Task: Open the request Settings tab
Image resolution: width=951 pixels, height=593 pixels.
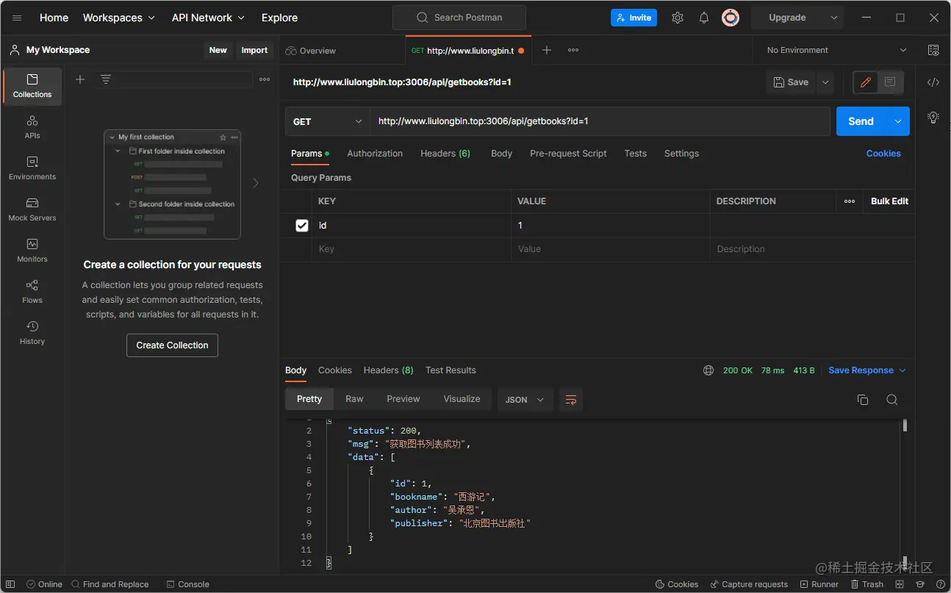Action: tap(681, 154)
